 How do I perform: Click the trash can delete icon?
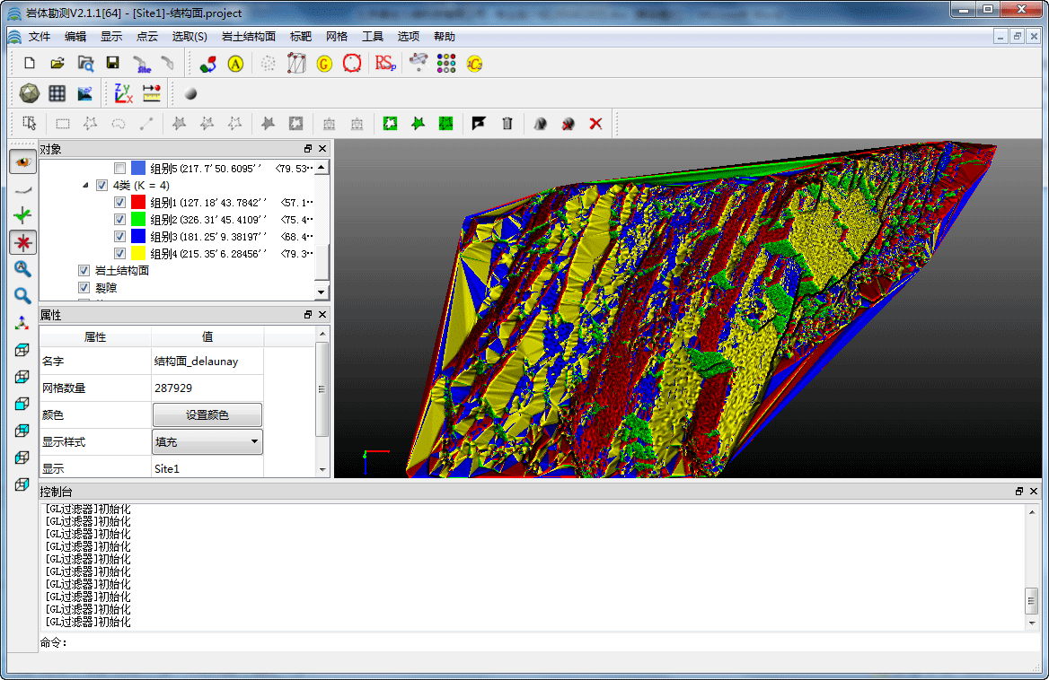tap(507, 124)
